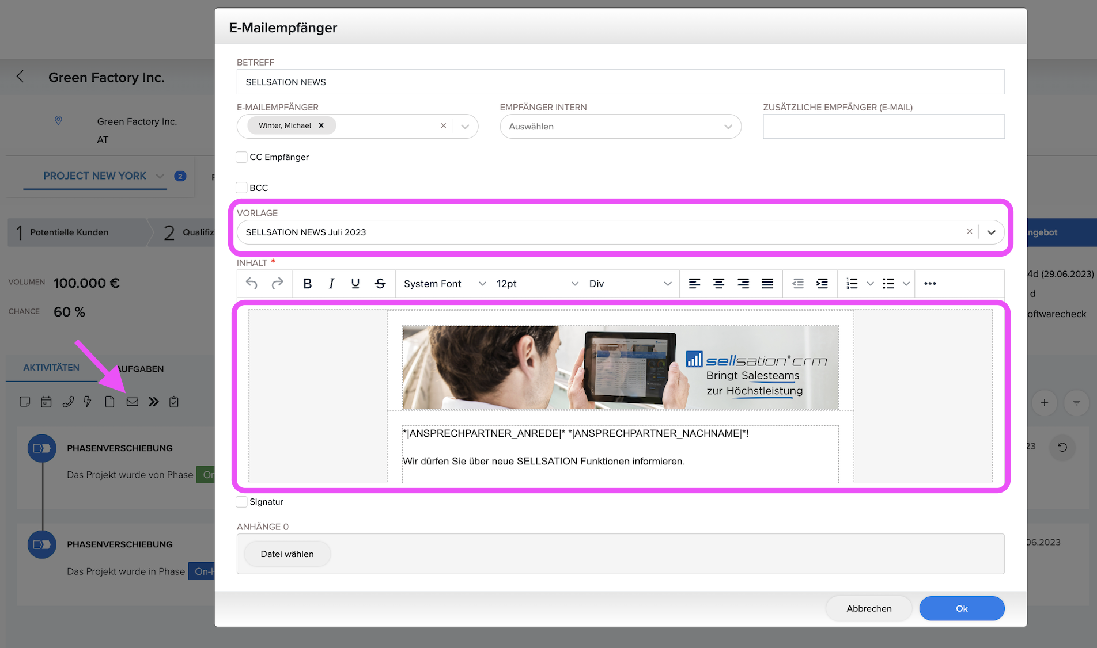This screenshot has height=648, width=1097.
Task: Click the first PHASENVERSCHIEBUNG activity icon
Action: [42, 448]
